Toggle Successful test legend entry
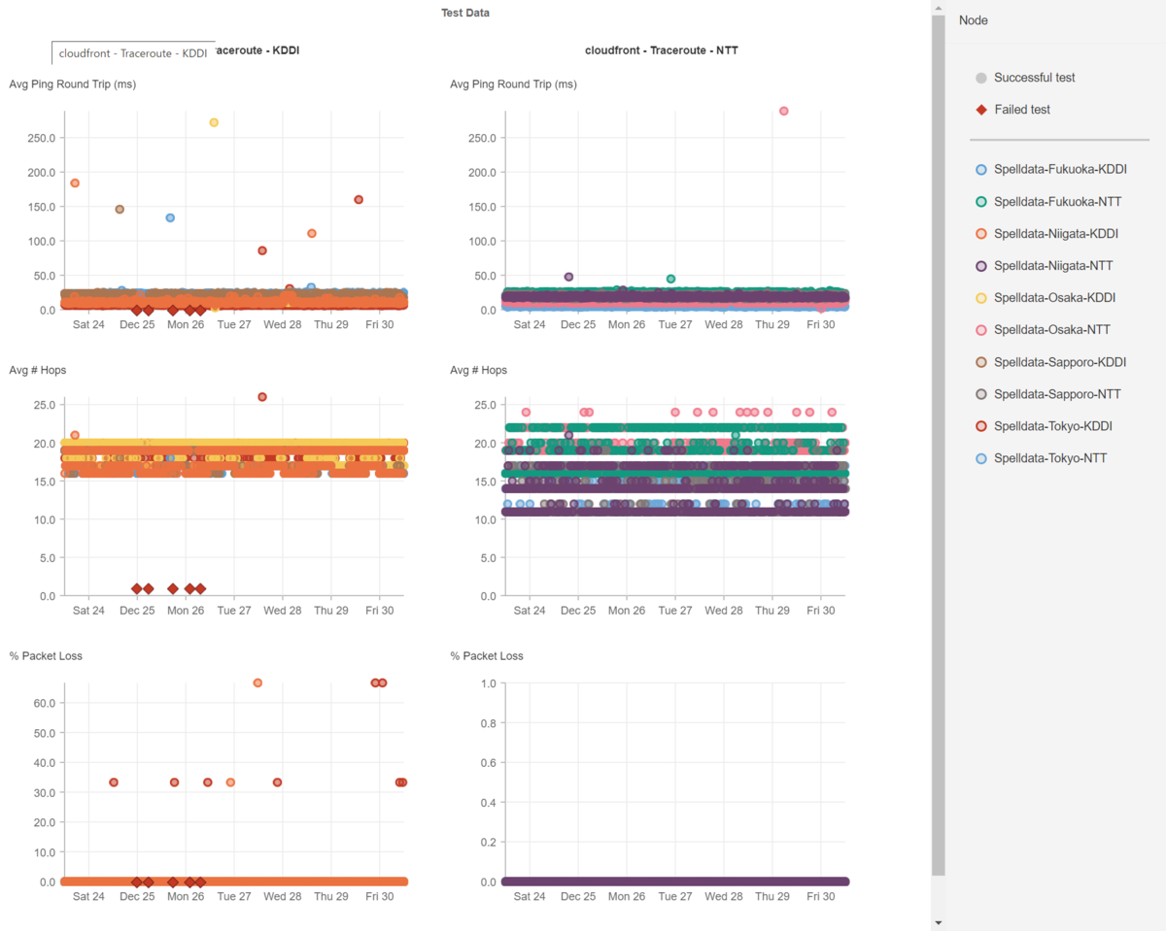Screen dimensions: 1166x931 [1025, 78]
